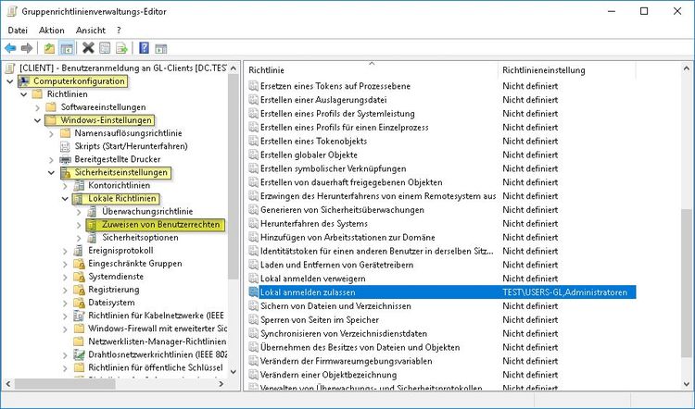The image size is (695, 409).
Task: Click the Ereignisprotokoll node icon
Action: tap(79, 251)
